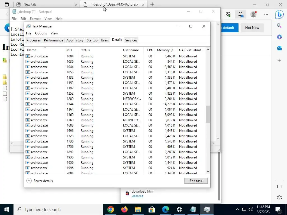This screenshot has height=215, width=287.
Task: Open Task Manager File menu
Action: 29,33
